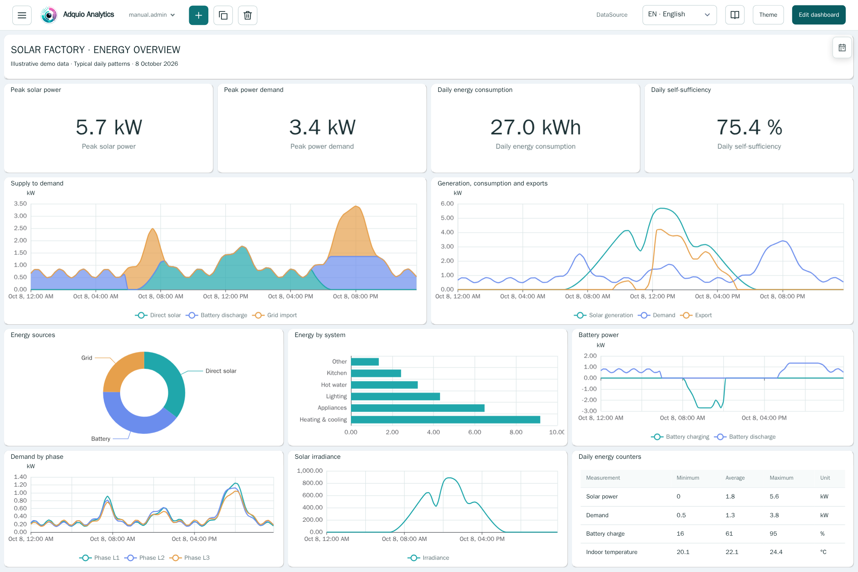Image resolution: width=858 pixels, height=572 pixels.
Task: Expand the manual.admin user dropdown
Action: (152, 15)
